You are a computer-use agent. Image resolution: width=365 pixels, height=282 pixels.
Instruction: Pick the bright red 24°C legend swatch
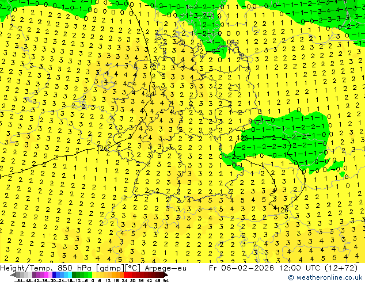pos(126,275)
